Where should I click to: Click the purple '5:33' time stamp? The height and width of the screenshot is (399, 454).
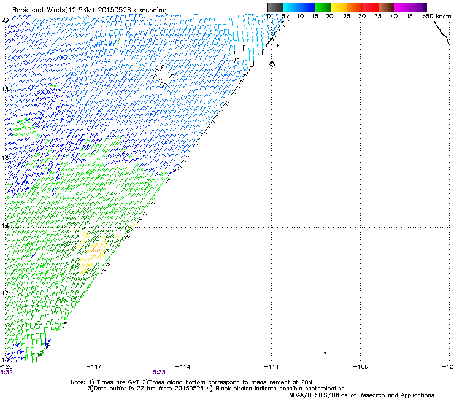160,373
